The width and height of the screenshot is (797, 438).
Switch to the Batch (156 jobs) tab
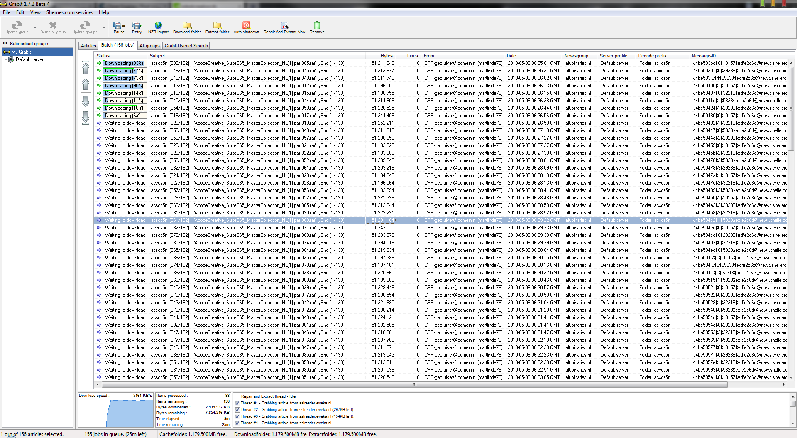(118, 45)
